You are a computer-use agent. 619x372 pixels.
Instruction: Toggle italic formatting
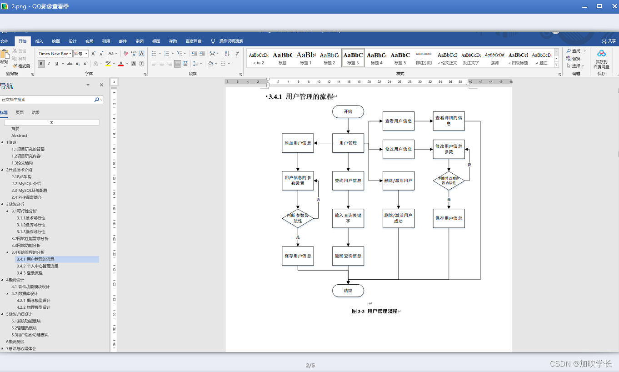tap(49, 63)
